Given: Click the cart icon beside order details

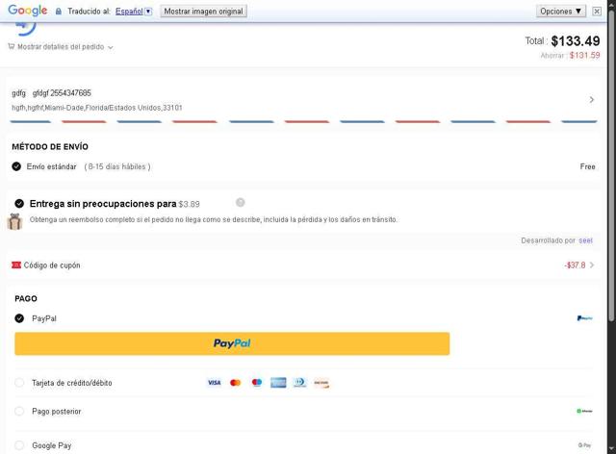Looking at the screenshot, I should pos(11,46).
